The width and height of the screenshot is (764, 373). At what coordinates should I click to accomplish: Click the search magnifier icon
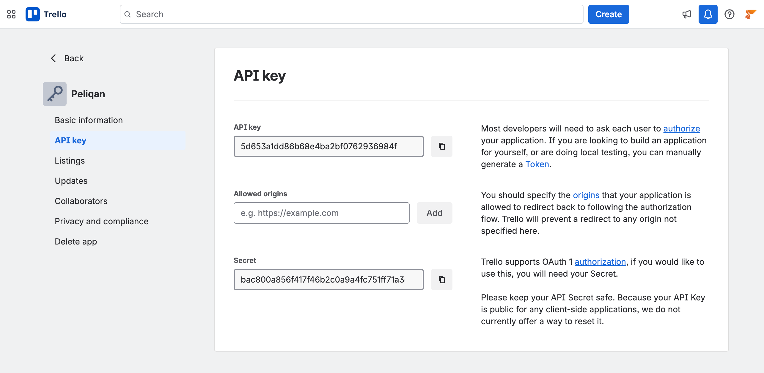click(x=128, y=14)
